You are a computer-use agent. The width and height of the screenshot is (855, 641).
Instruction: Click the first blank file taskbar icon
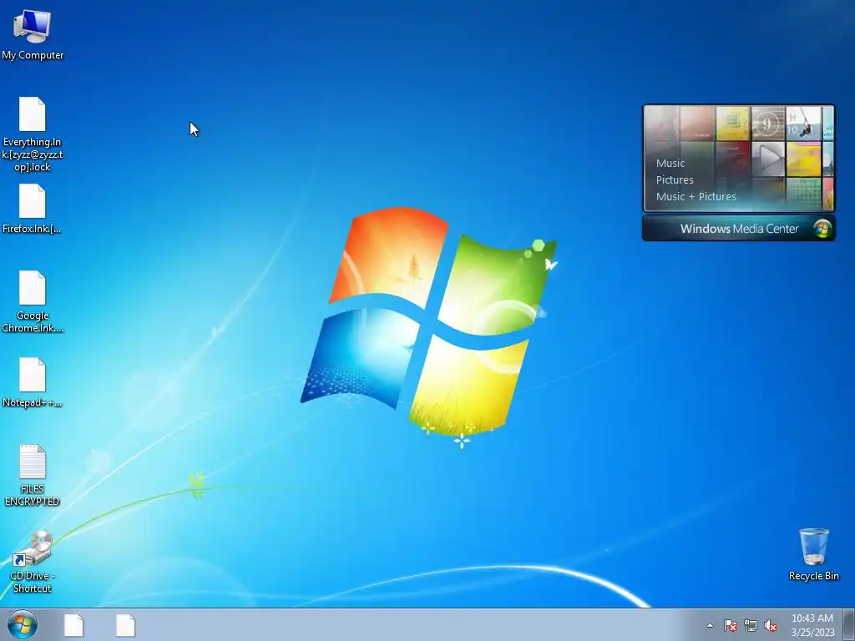coord(73,625)
